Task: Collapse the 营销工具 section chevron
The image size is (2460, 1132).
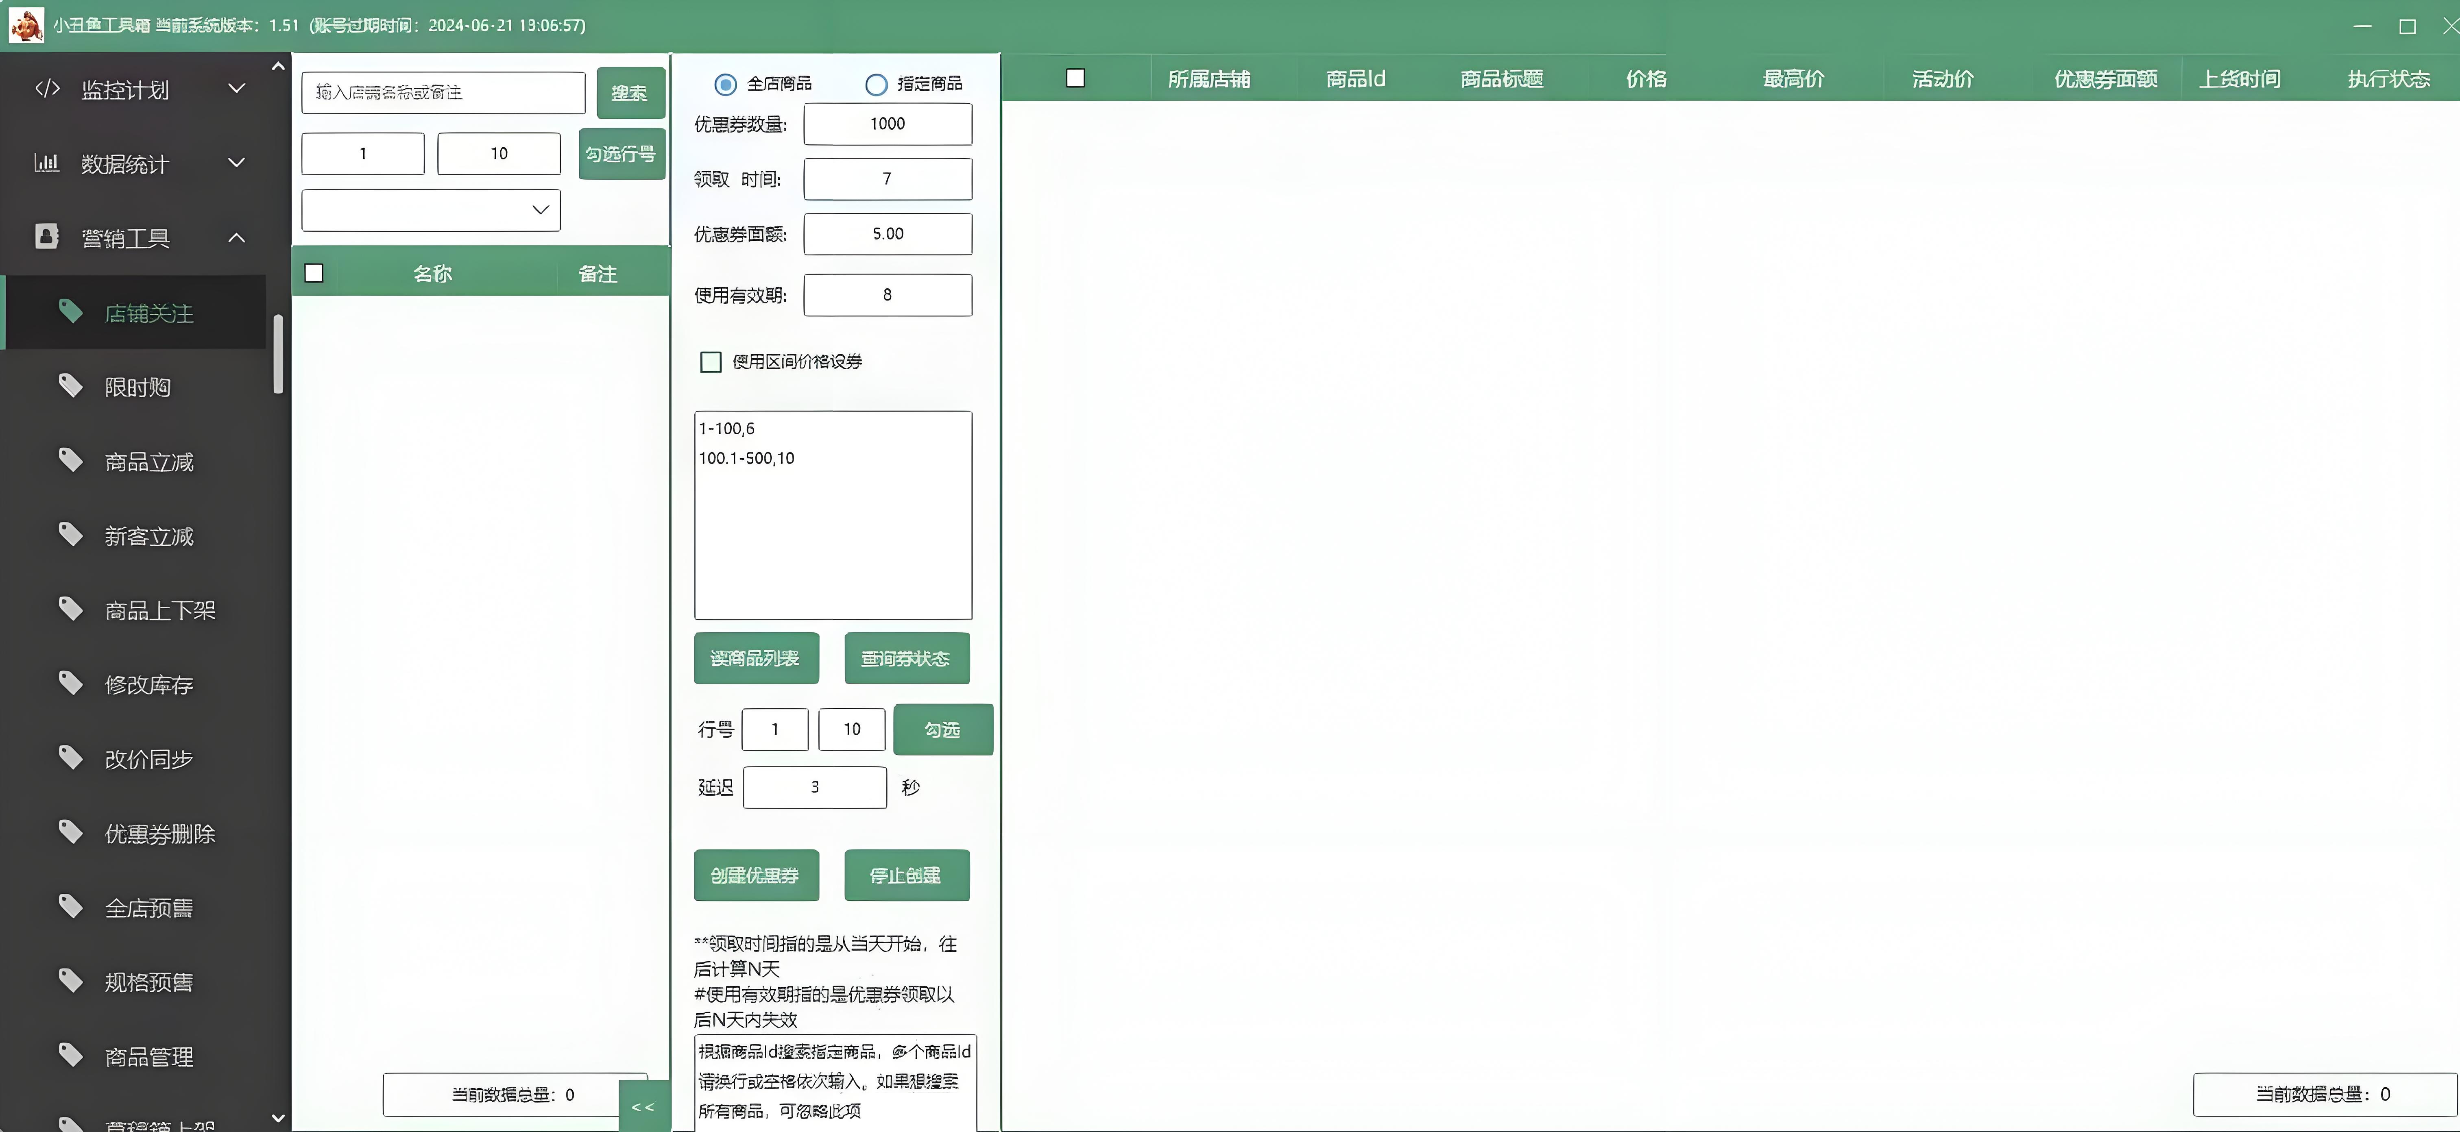Action: pyautogui.click(x=237, y=237)
